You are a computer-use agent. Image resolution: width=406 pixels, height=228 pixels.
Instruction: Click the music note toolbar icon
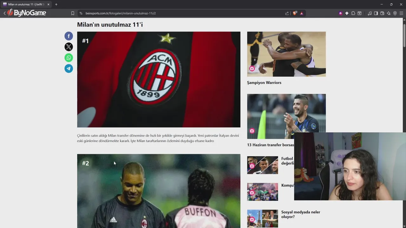(370, 13)
